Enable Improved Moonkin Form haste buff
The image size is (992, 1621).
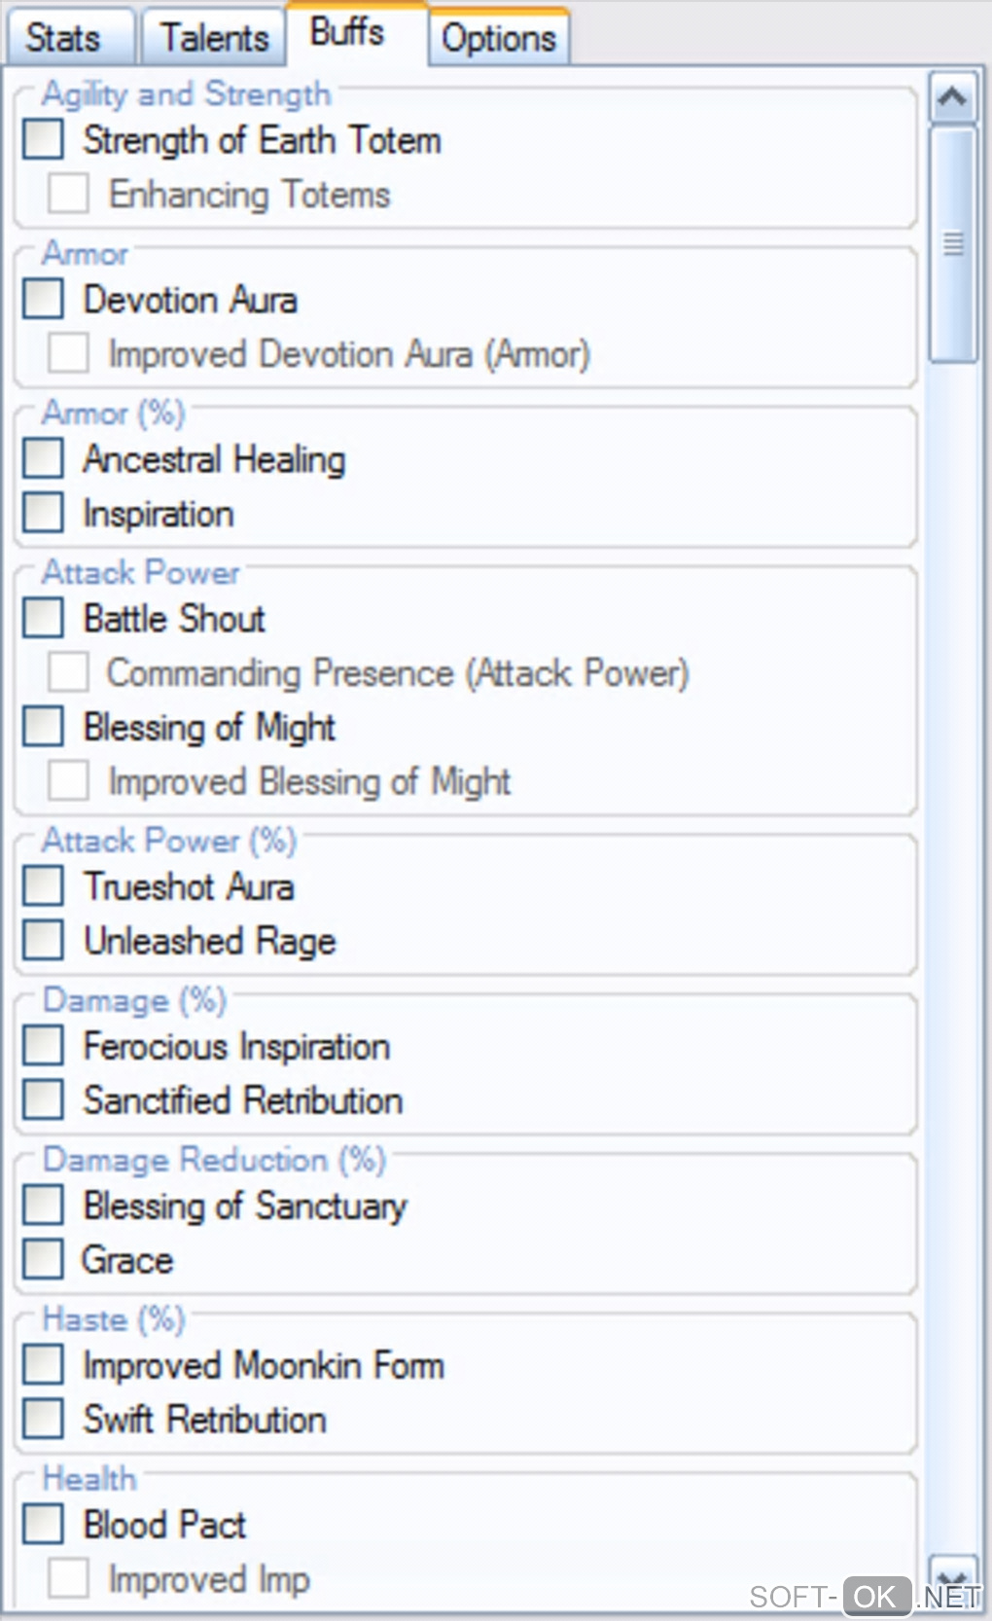coord(44,1365)
